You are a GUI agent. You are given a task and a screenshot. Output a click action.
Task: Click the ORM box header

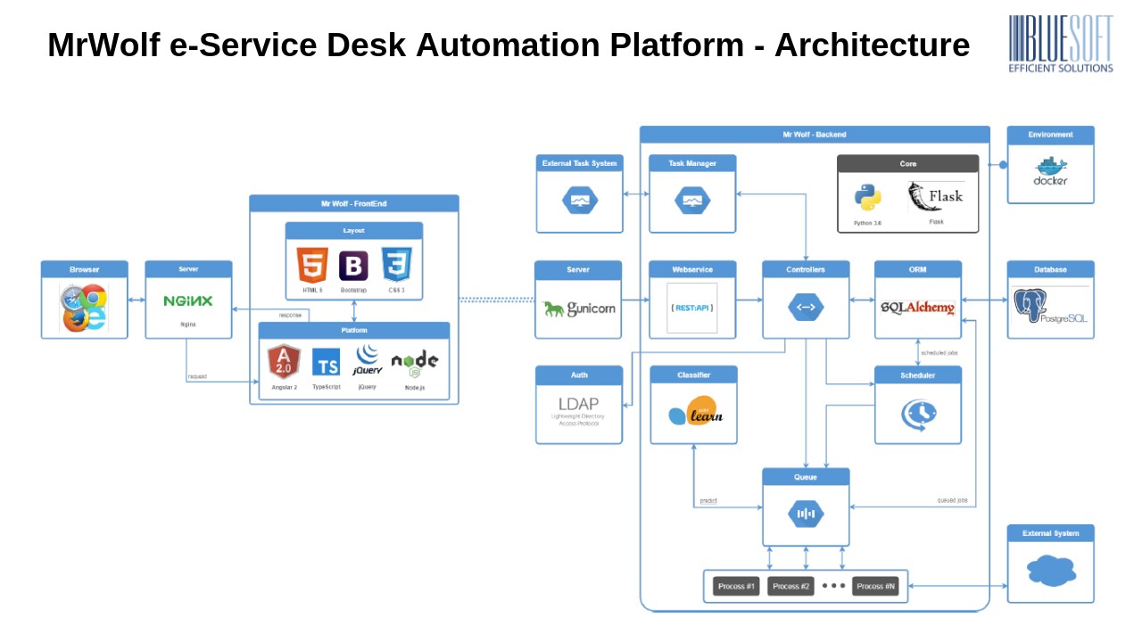tap(918, 269)
